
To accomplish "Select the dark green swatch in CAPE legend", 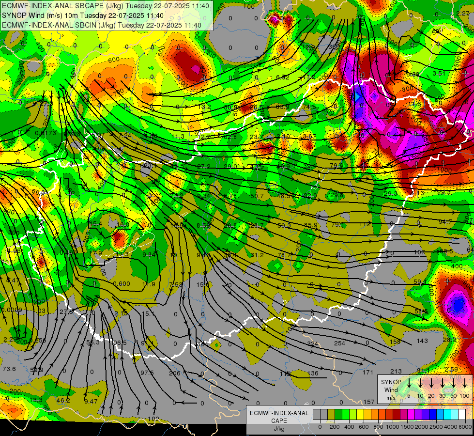I will click(x=338, y=414).
